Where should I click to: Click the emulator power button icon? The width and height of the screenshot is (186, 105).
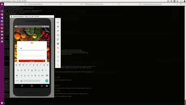coord(58,22)
